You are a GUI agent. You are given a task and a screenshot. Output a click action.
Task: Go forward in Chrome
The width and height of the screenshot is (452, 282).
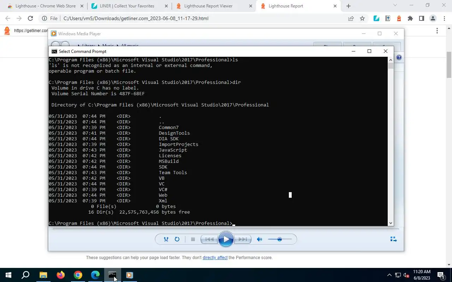pyautogui.click(x=19, y=18)
